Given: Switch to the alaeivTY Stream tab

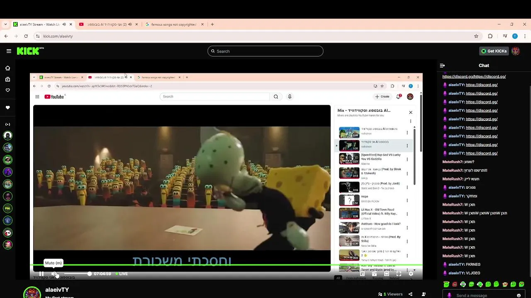Looking at the screenshot, I should 43,24.
